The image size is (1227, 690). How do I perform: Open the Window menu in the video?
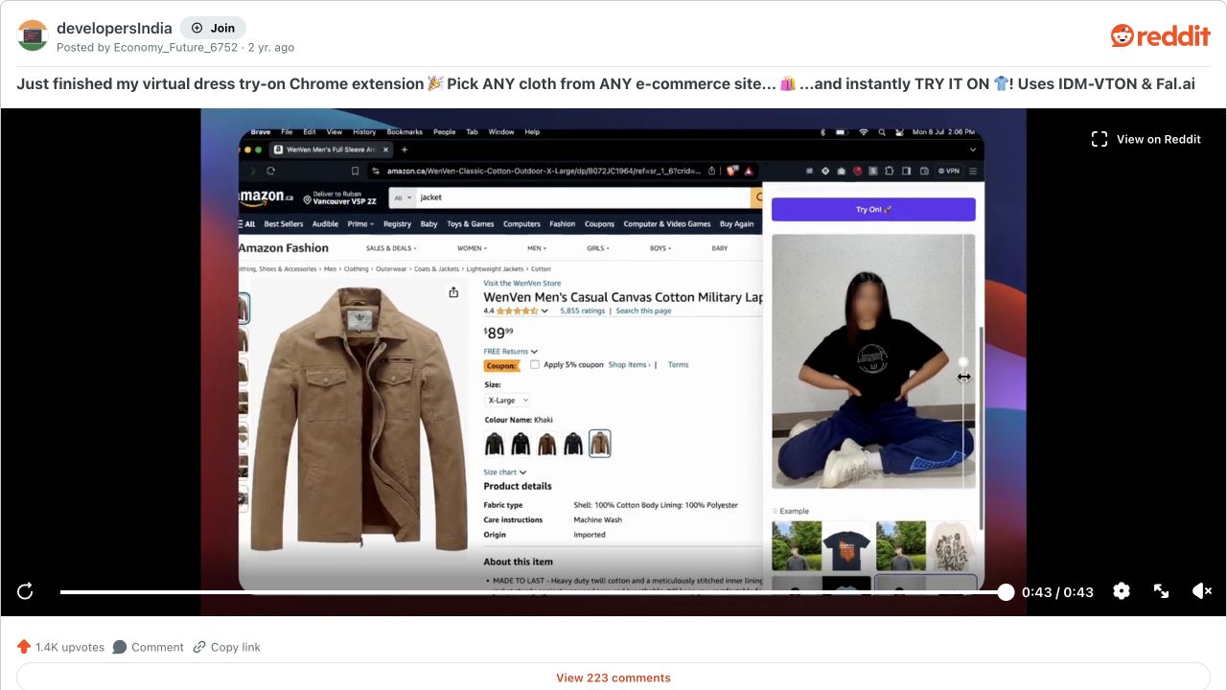pyautogui.click(x=501, y=132)
